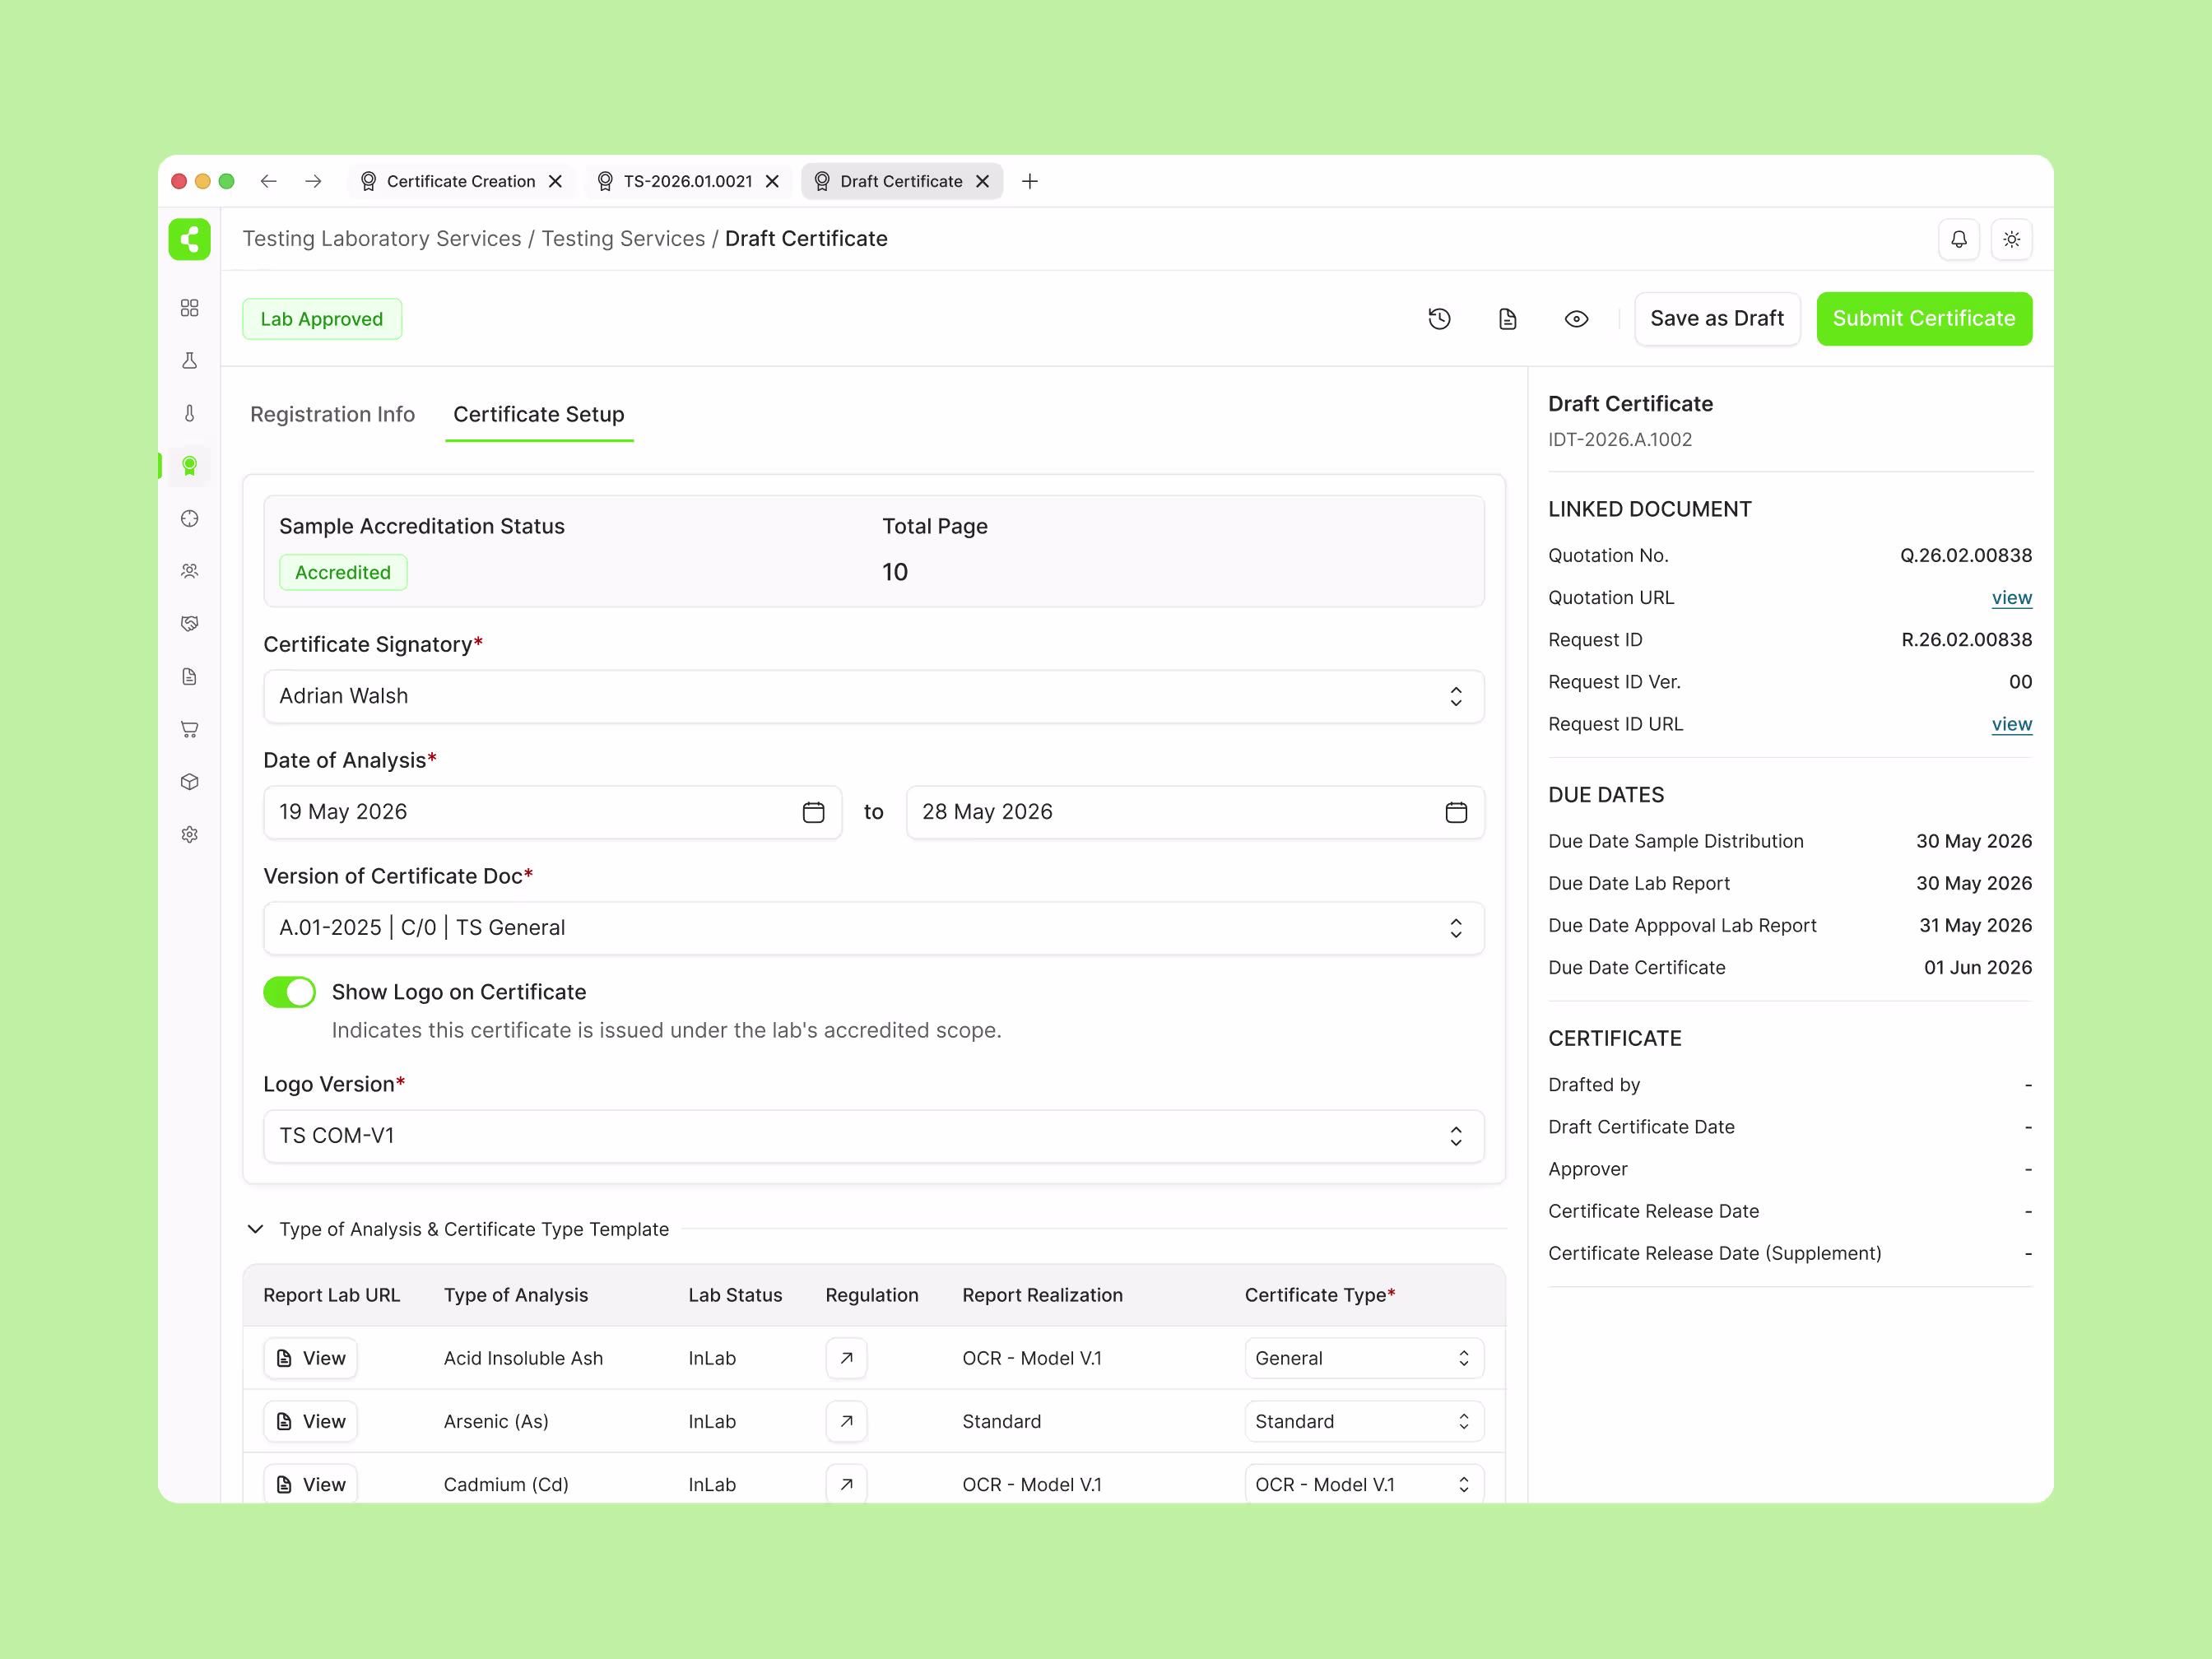This screenshot has height=1659, width=2212.
Task: Click Save as Draft button
Action: tap(1717, 319)
